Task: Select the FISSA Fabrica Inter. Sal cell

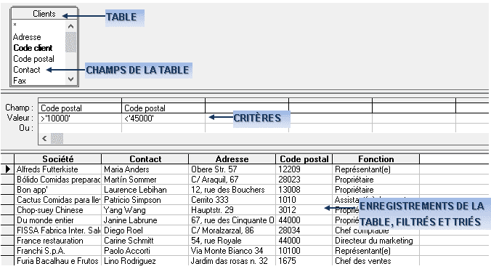Action: [x=58, y=230]
